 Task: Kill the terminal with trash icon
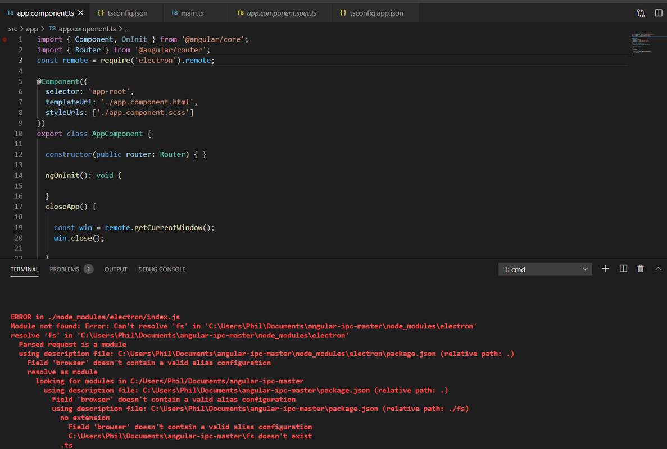[641, 269]
